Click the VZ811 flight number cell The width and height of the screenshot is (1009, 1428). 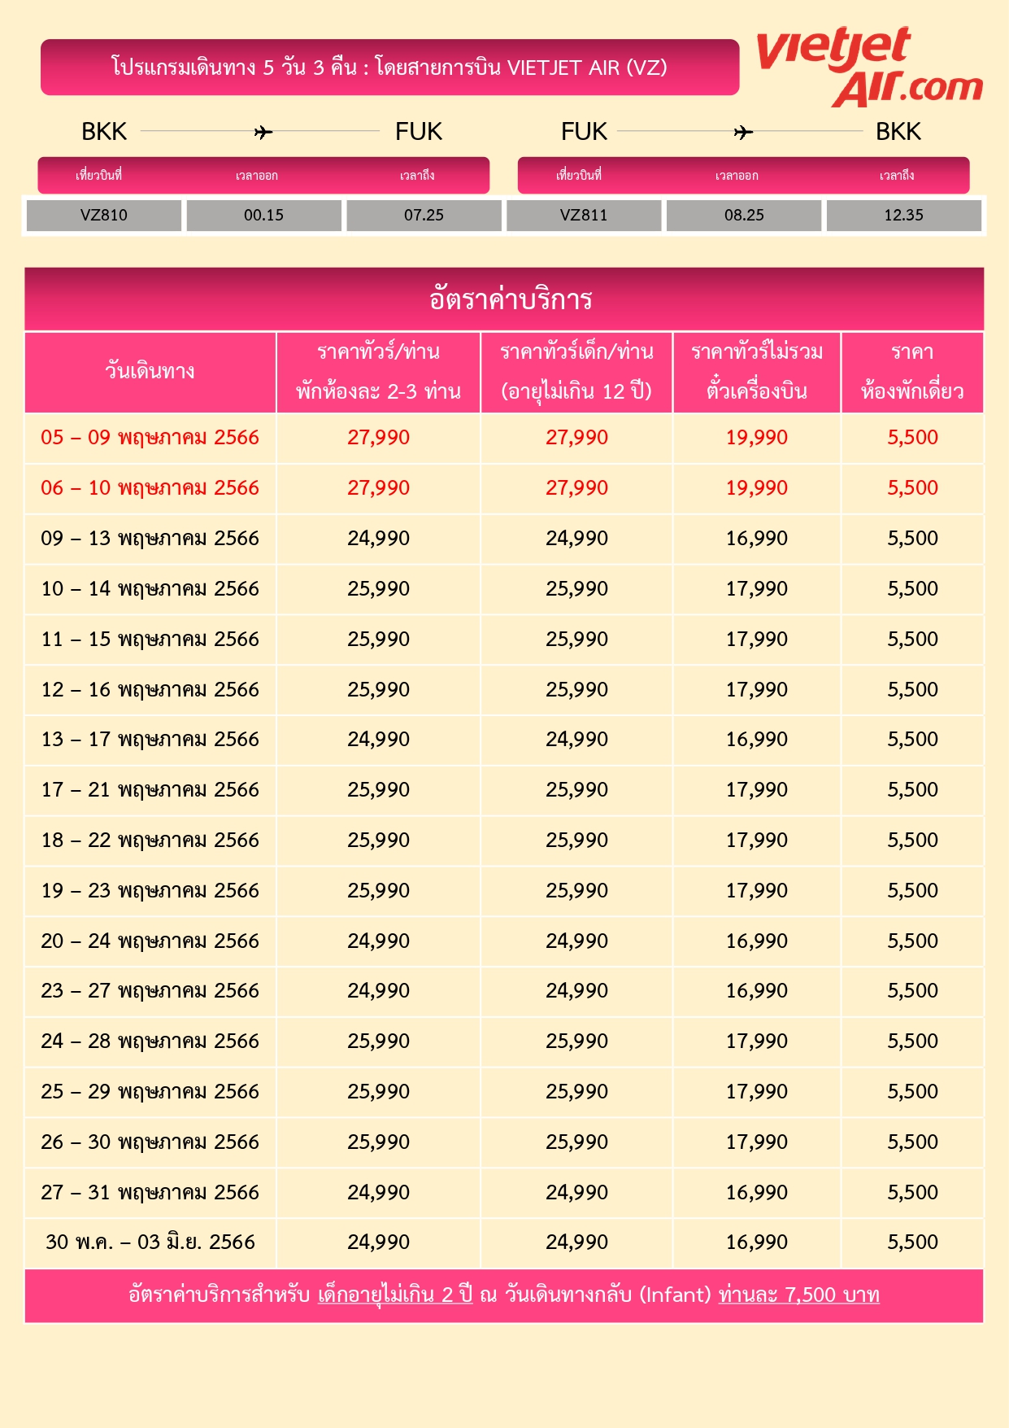click(584, 216)
